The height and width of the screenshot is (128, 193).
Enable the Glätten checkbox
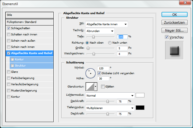[103, 86]
